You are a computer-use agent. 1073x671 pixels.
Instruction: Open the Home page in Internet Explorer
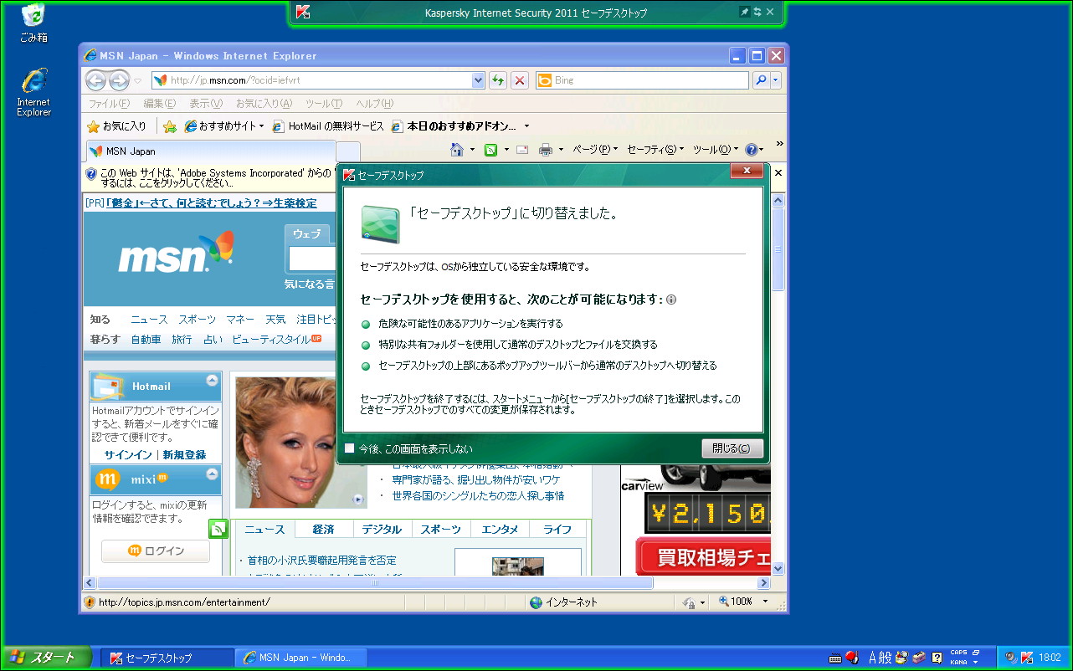pos(458,149)
